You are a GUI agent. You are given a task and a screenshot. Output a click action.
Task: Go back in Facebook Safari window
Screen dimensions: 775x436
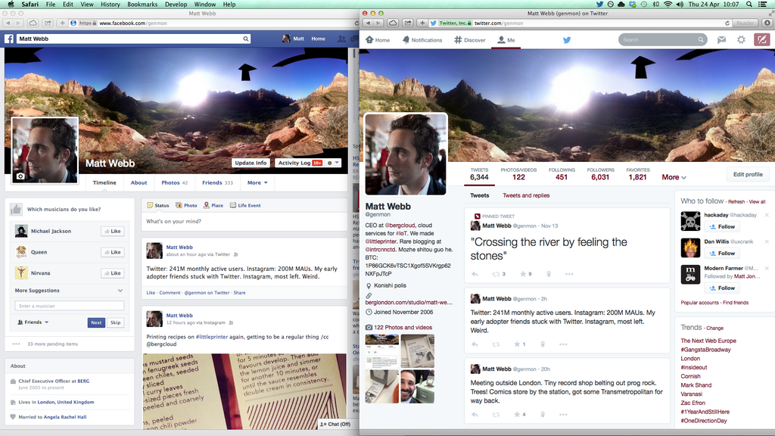[8, 23]
